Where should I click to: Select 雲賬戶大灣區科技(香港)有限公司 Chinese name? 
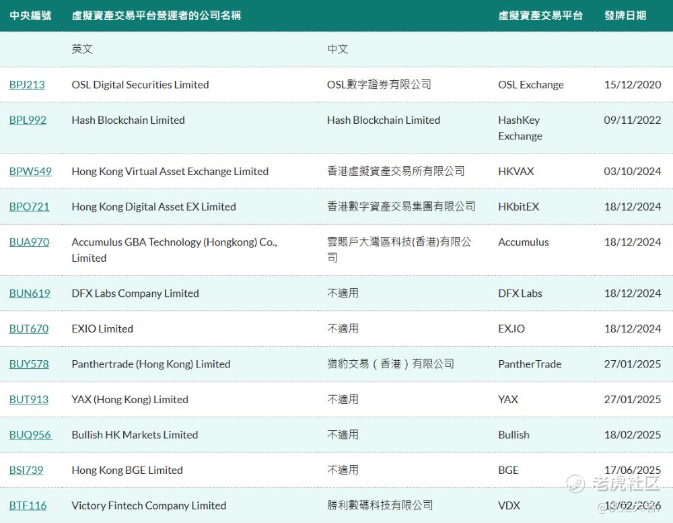point(399,250)
